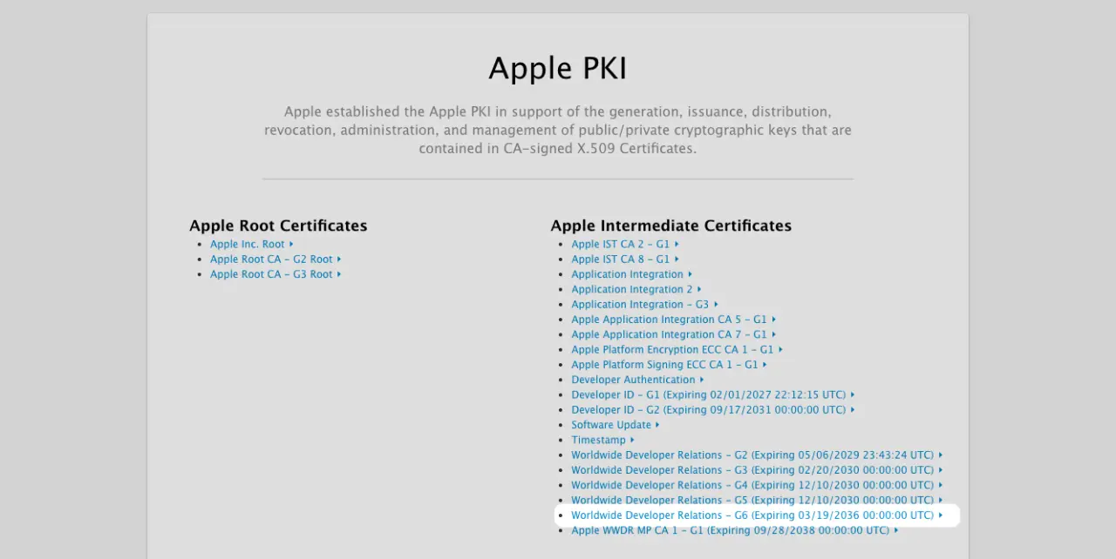Download Apple Root CA - G2 Root
This screenshot has width=1116, height=559.
coord(276,259)
